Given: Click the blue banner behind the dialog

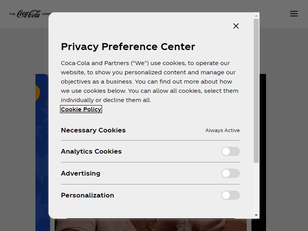Looking at the screenshot, I should coord(42,152).
